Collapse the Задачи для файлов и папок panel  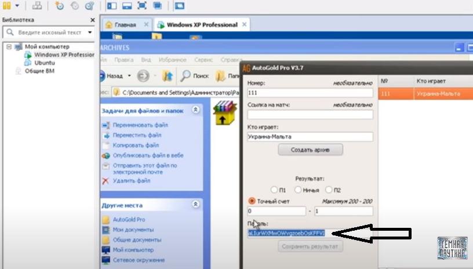196,110
